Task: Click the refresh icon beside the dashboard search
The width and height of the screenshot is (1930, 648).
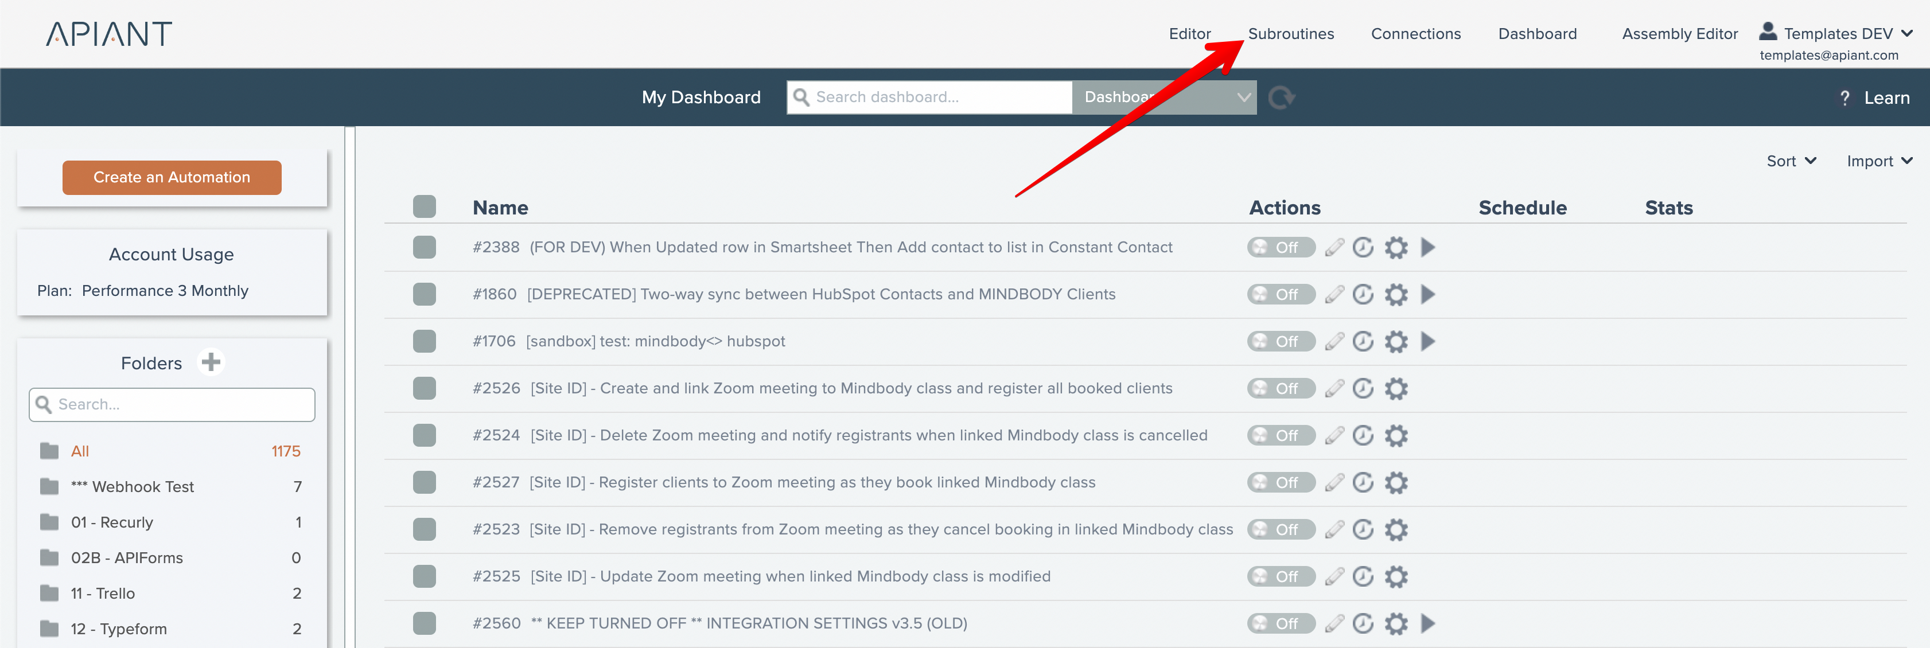Action: tap(1281, 97)
